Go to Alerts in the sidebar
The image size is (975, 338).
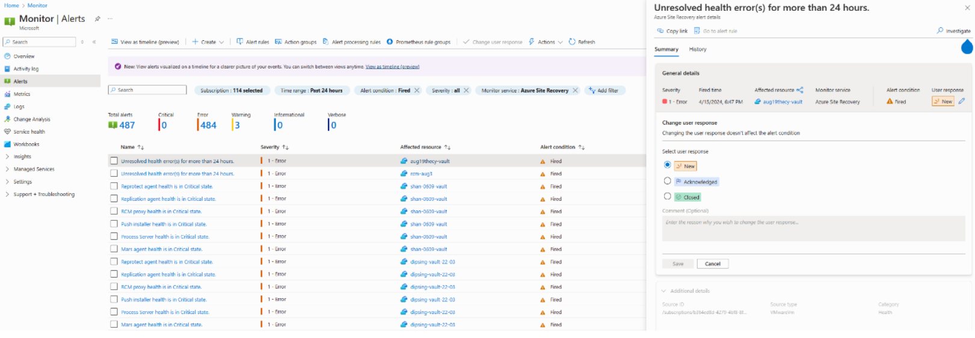20,82
